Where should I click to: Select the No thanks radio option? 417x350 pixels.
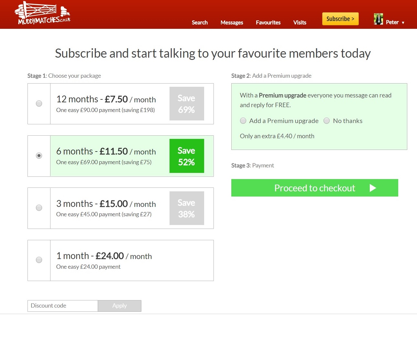click(327, 121)
